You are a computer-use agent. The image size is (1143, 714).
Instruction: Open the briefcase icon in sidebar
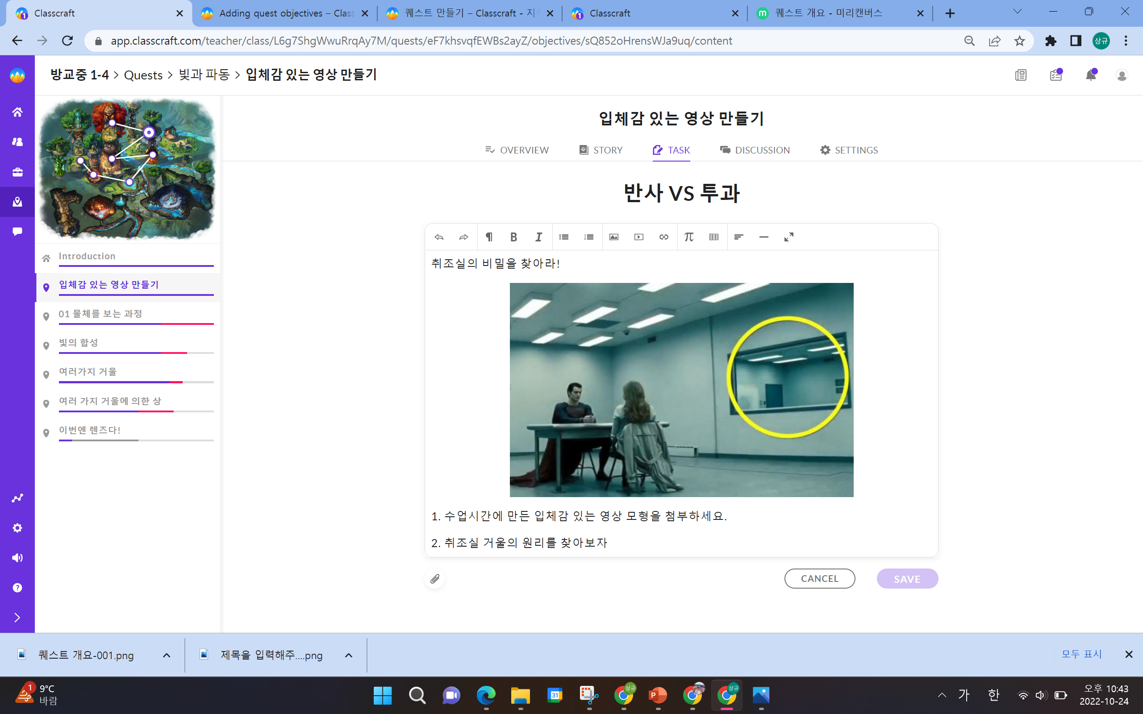17,172
